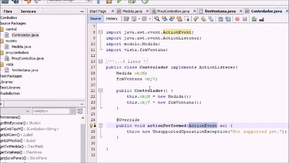The height and width of the screenshot is (163, 289).
Task: Click the Comment icon in editor toolbar
Action: pyautogui.click(x=254, y=19)
